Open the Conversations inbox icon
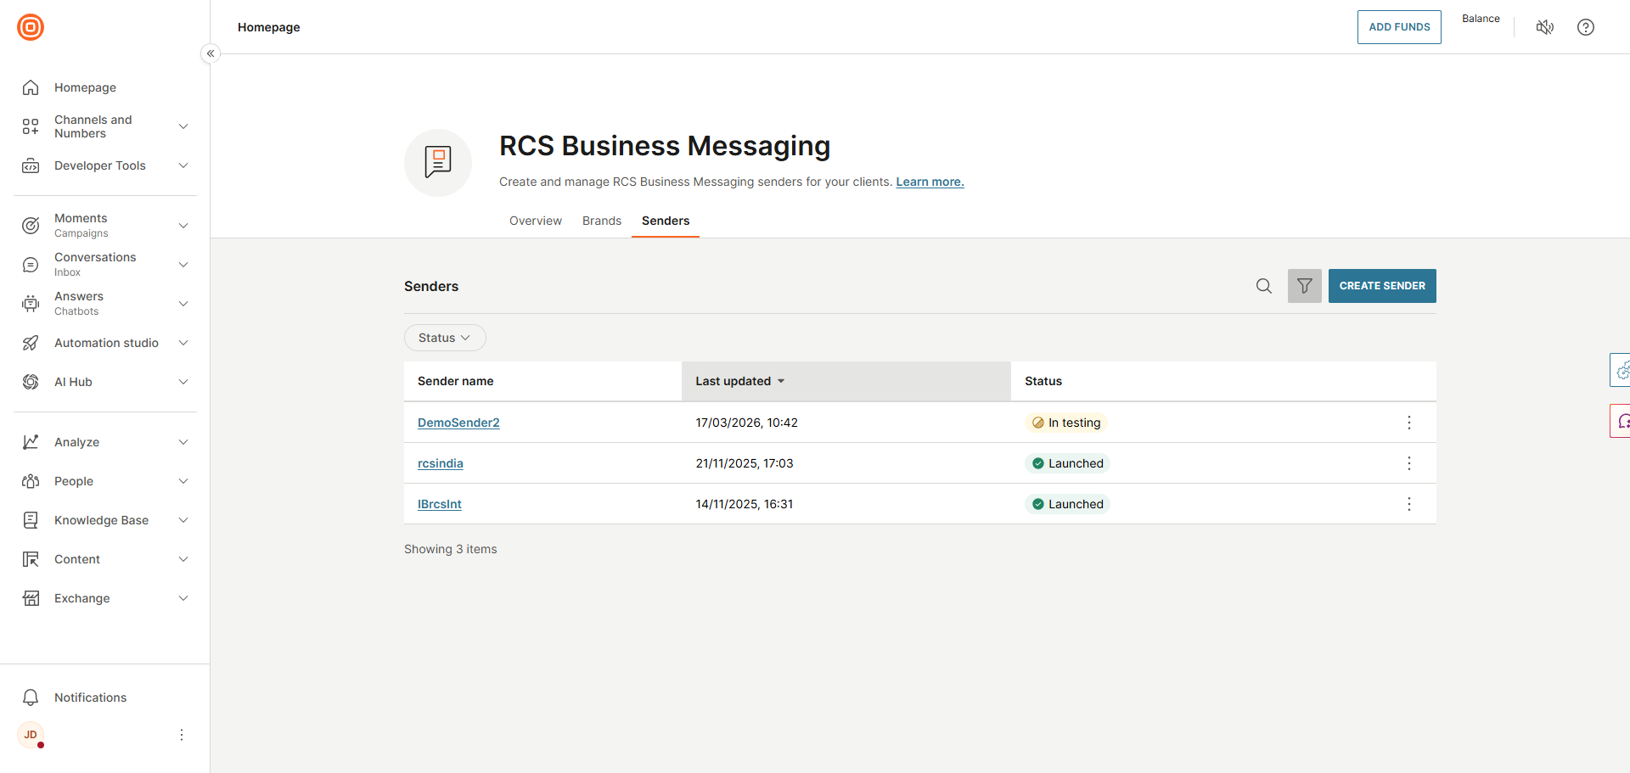The image size is (1630, 773). 31,264
